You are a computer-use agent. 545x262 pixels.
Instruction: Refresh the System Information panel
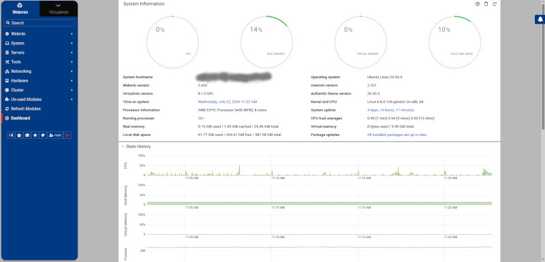pyautogui.click(x=495, y=4)
